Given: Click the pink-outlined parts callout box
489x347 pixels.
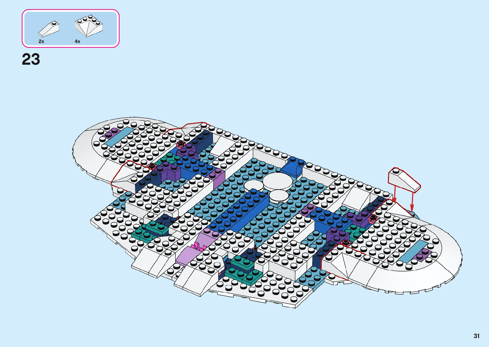Looking at the screenshot, I should [71, 29].
